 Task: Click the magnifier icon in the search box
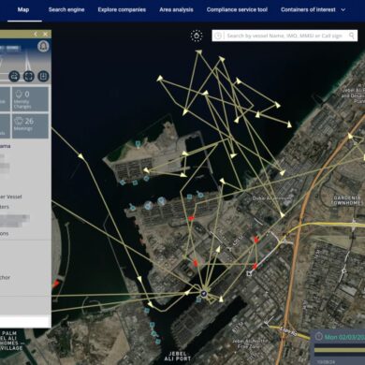(x=352, y=36)
